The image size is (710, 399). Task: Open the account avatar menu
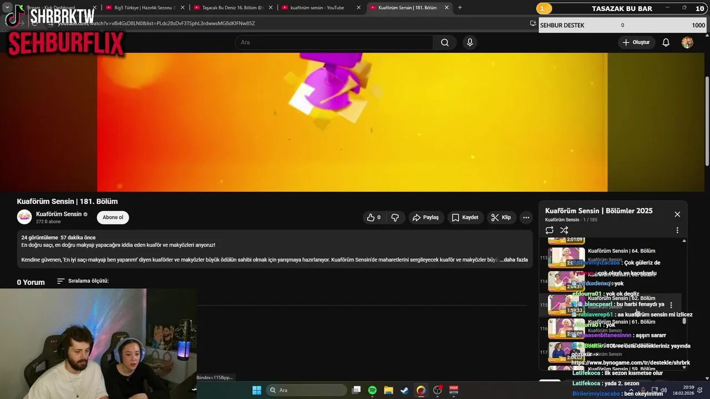pyautogui.click(x=687, y=43)
